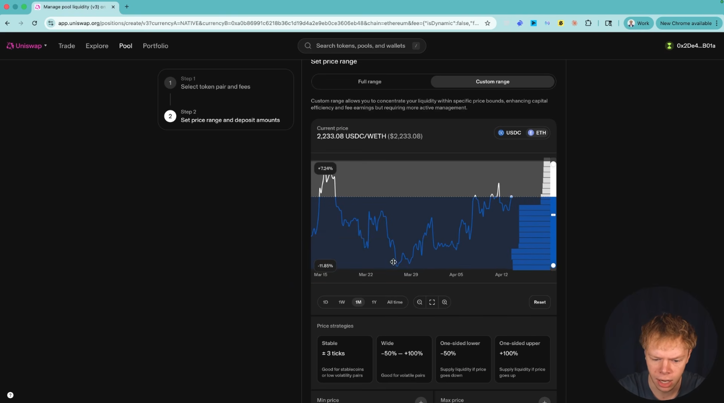View site information in the address bar
Image resolution: width=724 pixels, height=403 pixels.
[51, 23]
